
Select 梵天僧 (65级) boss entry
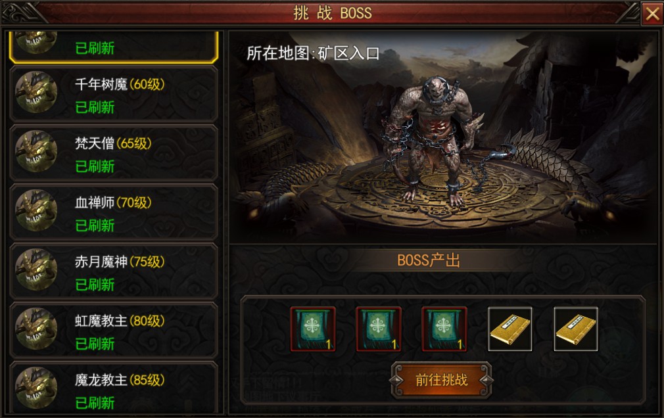click(114, 153)
